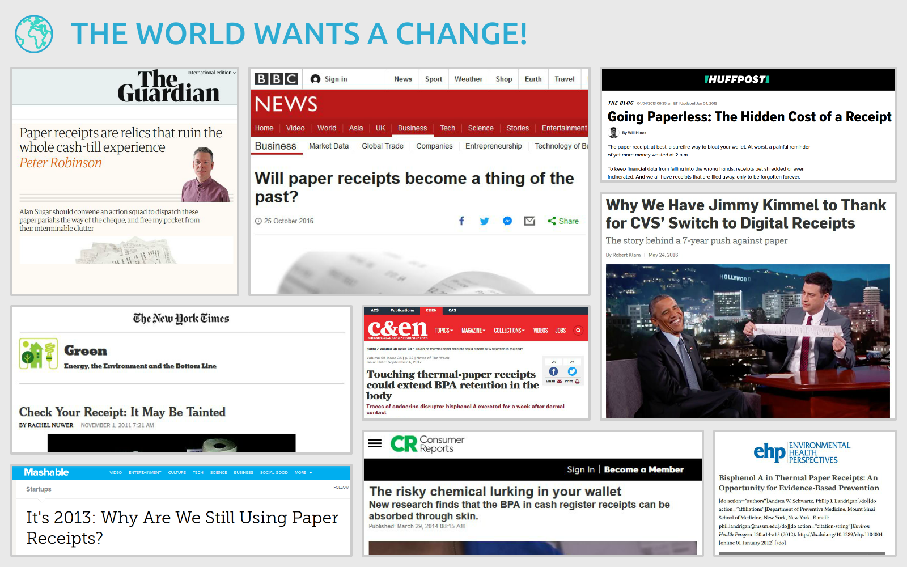Open Mashable 'It's 2013: Why Are We Still' headline
907x567 pixels.
[x=182, y=527]
